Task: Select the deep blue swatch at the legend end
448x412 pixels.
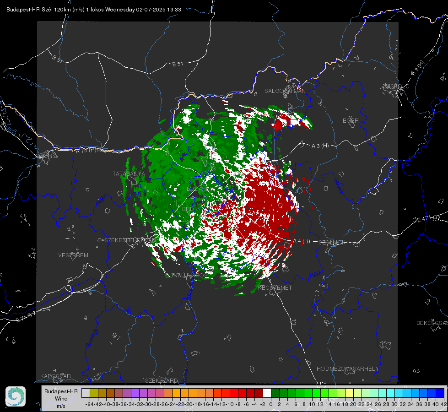Action: tap(440, 393)
